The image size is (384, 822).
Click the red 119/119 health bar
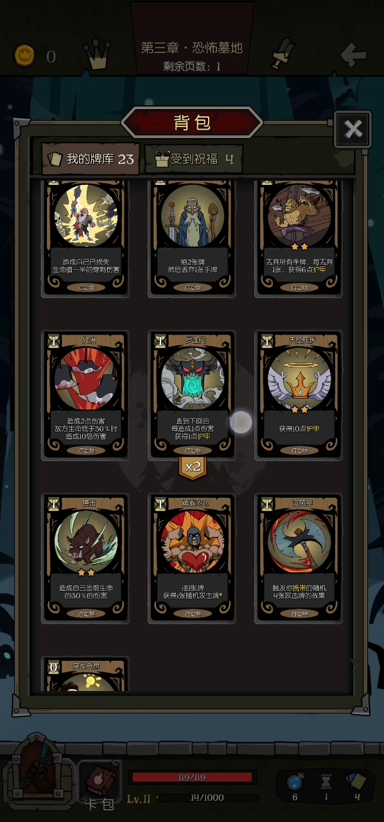pyautogui.click(x=193, y=778)
